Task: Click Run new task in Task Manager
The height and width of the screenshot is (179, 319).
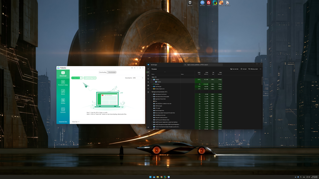Action: (x=234, y=69)
